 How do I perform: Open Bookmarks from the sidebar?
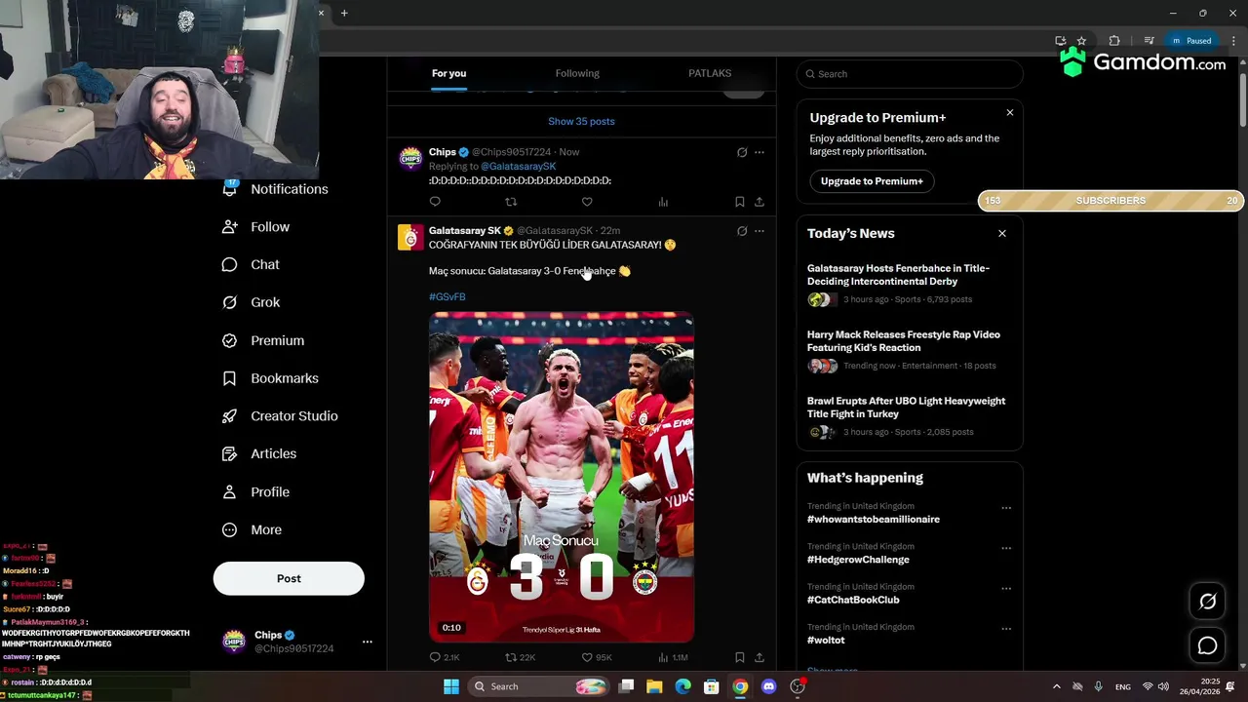(270, 378)
